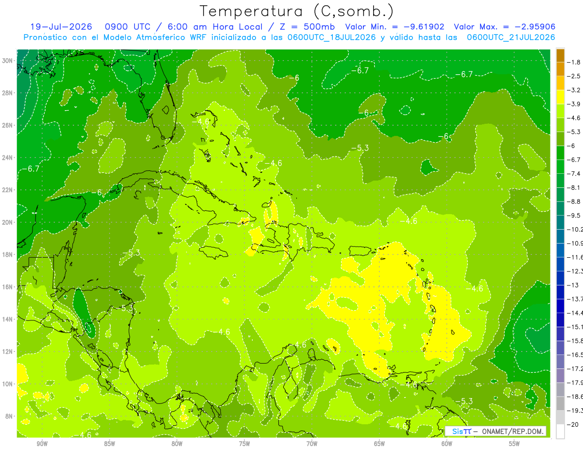Click the "18N" latitude axis label
This screenshot has width=583, height=450.
(x=7, y=254)
